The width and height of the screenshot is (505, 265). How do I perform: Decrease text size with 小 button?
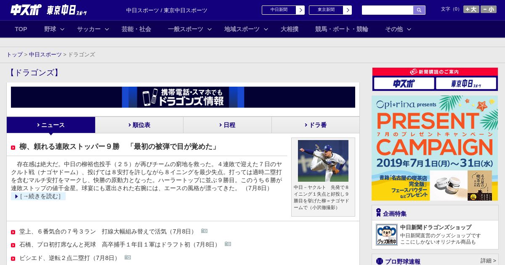pyautogui.click(x=489, y=9)
